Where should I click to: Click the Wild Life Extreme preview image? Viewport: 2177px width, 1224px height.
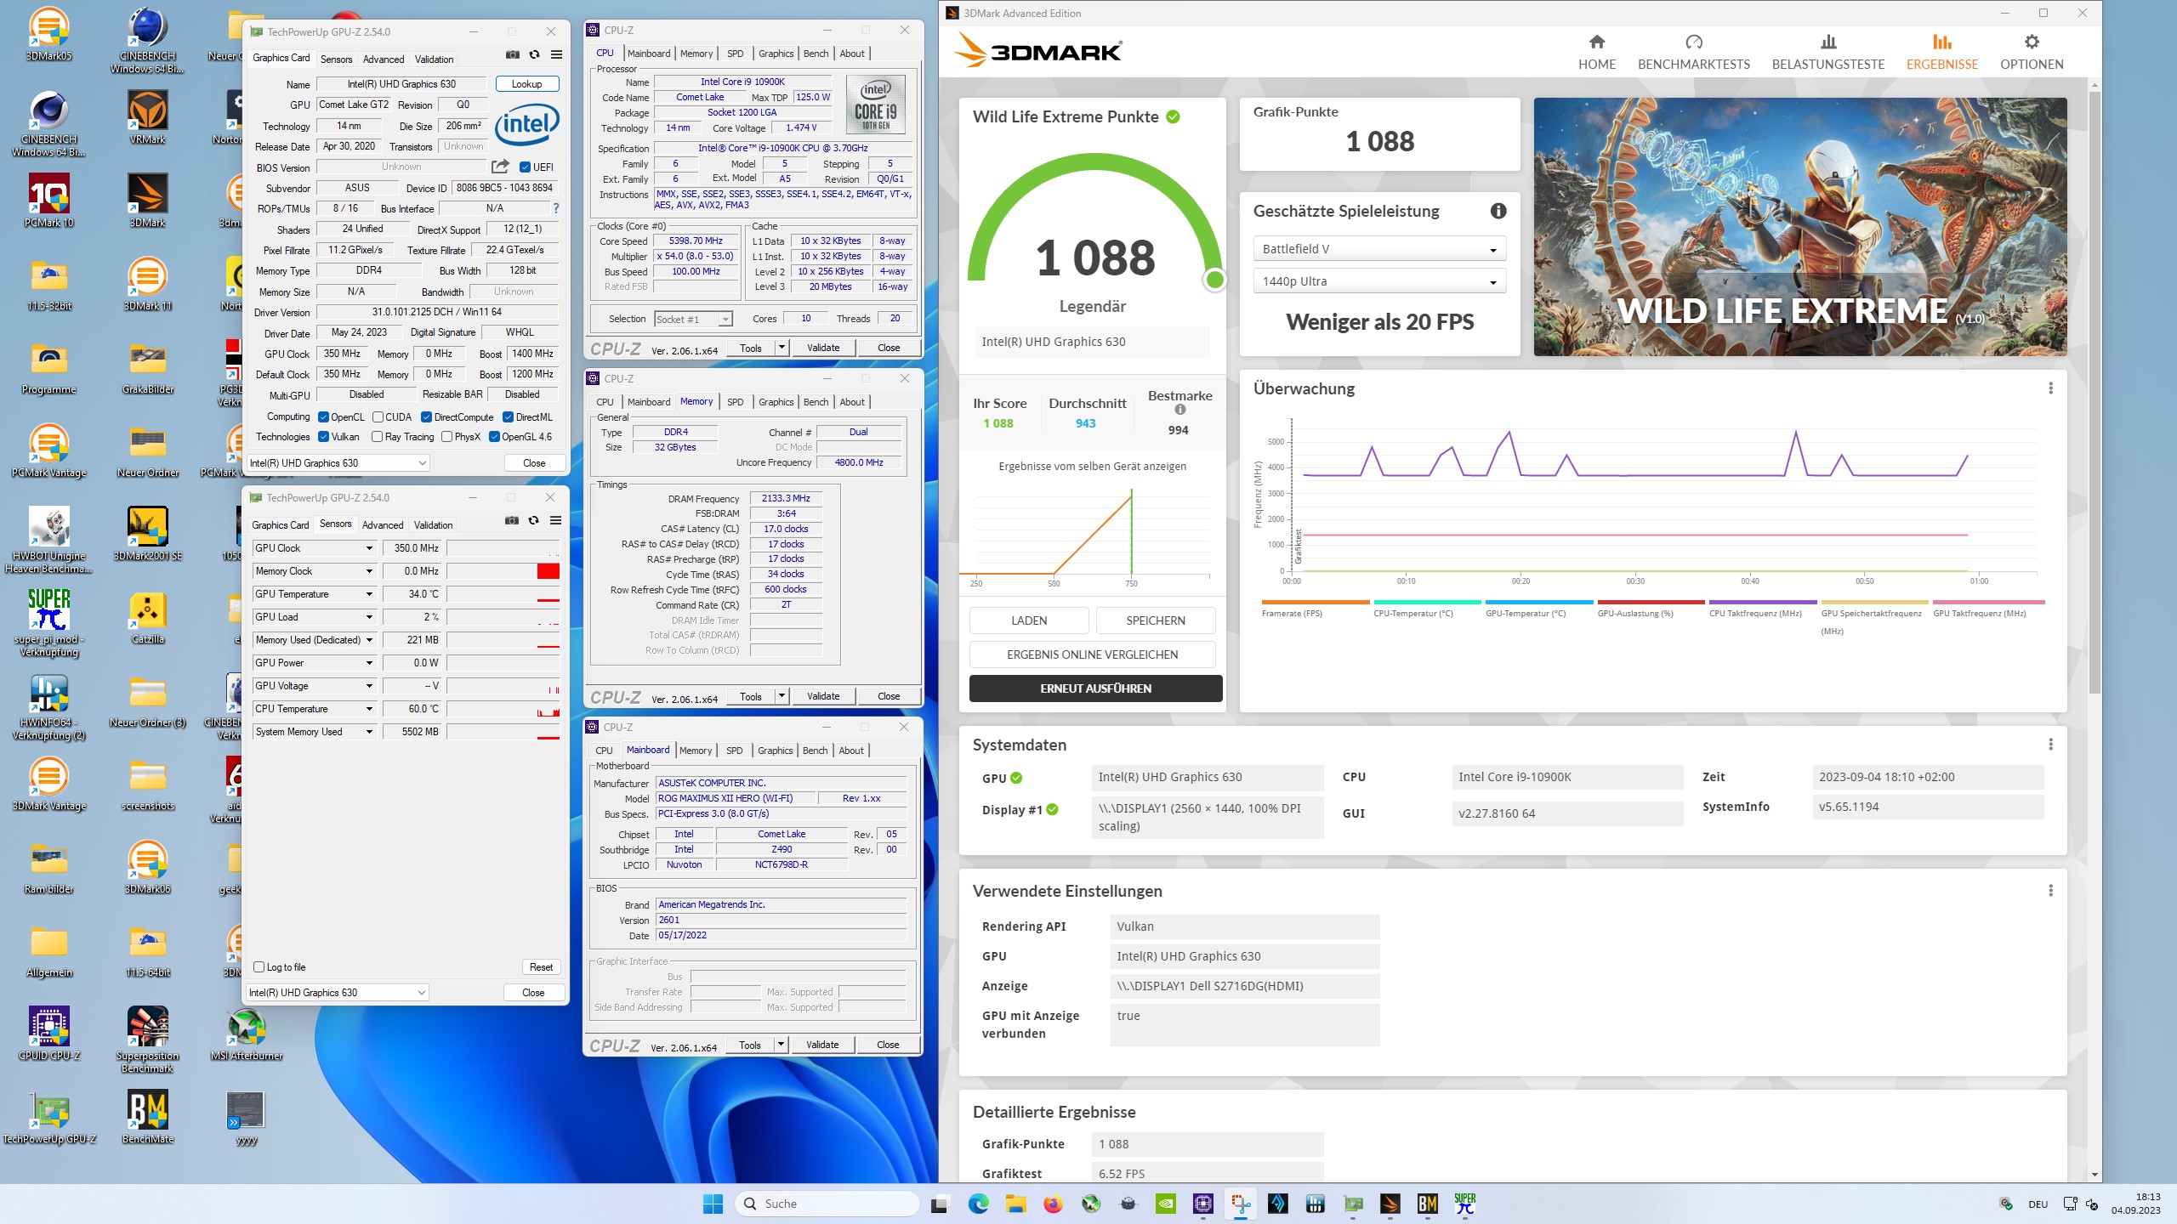(x=1800, y=227)
